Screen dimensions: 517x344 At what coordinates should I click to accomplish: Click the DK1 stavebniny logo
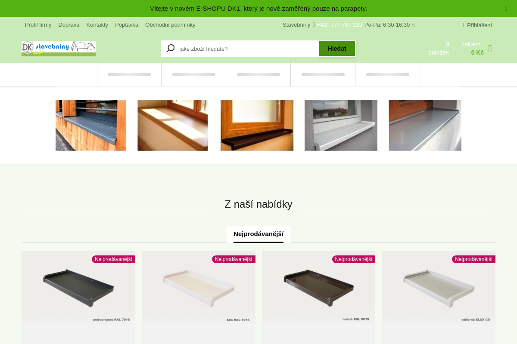[59, 49]
